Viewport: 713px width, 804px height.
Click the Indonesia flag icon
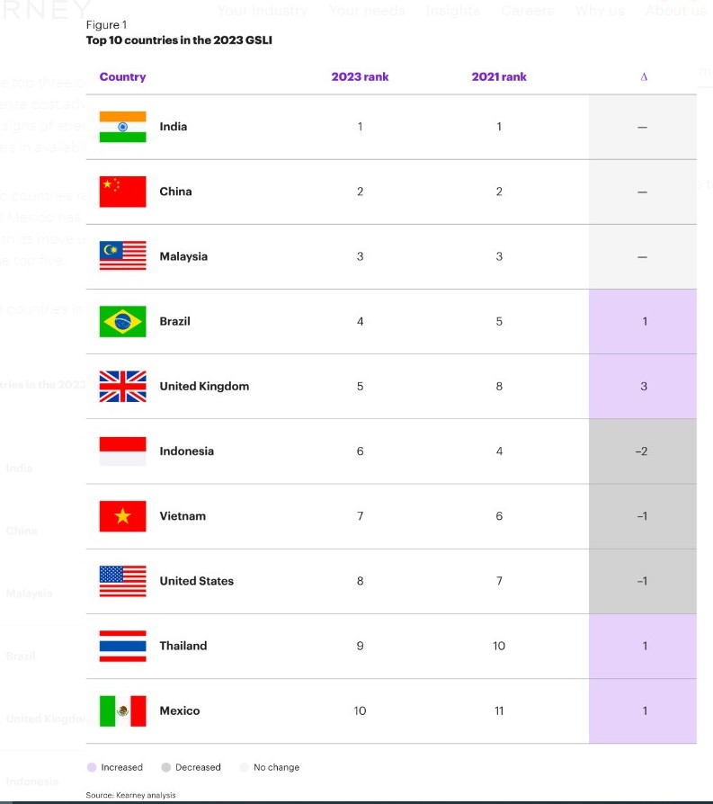[122, 451]
